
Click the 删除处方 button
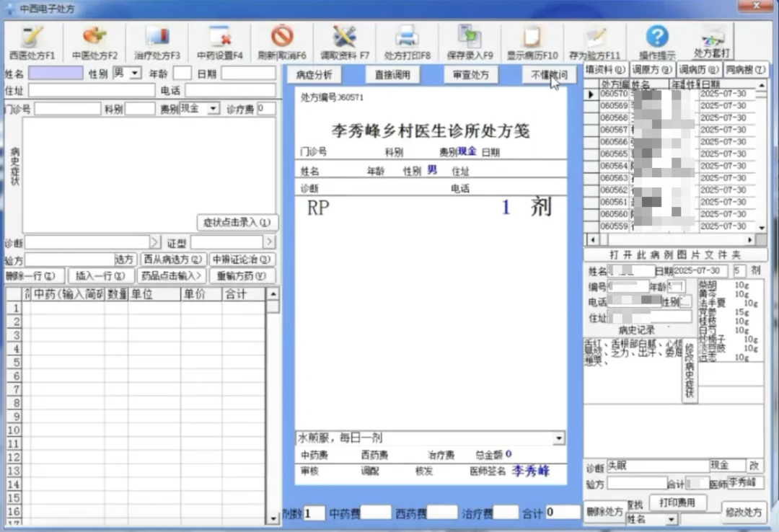click(x=604, y=511)
